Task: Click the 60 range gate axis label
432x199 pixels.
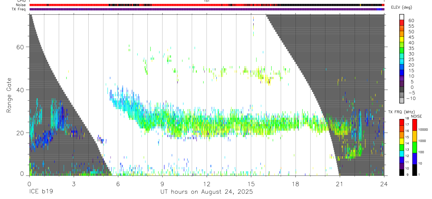Action: (20, 47)
